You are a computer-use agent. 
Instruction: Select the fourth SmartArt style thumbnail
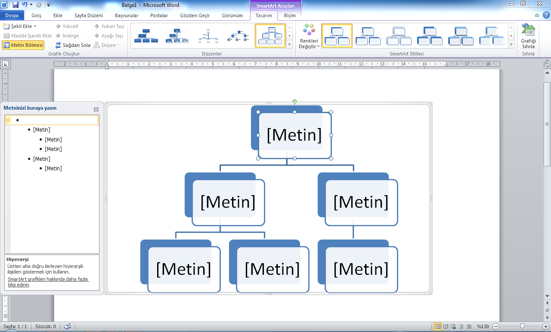430,36
